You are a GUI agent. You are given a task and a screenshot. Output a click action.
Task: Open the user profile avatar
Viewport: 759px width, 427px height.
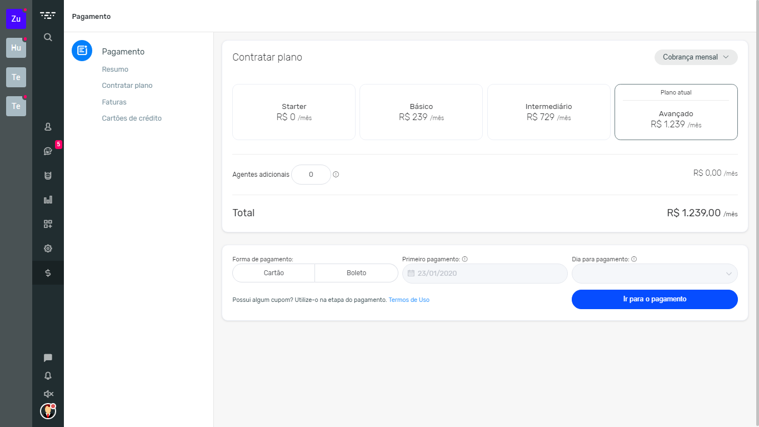[x=48, y=411]
